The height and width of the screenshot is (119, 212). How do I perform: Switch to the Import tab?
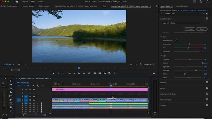pyautogui.click(x=25, y=2)
